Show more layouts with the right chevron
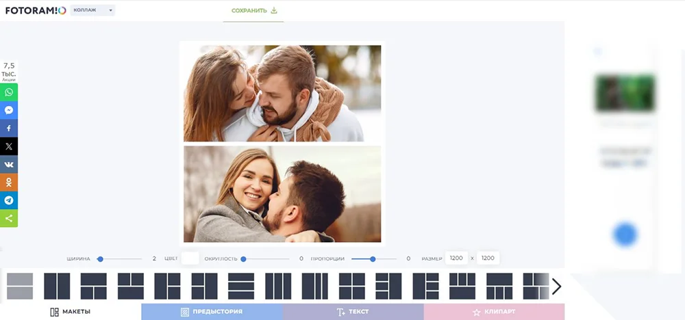The width and height of the screenshot is (685, 320). [556, 286]
